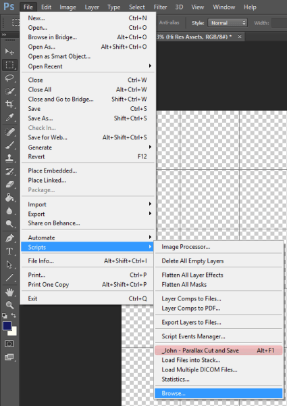Select the Blur tool
Image resolution: width=287 pixels, height=406 pixels.
[x=9, y=210]
